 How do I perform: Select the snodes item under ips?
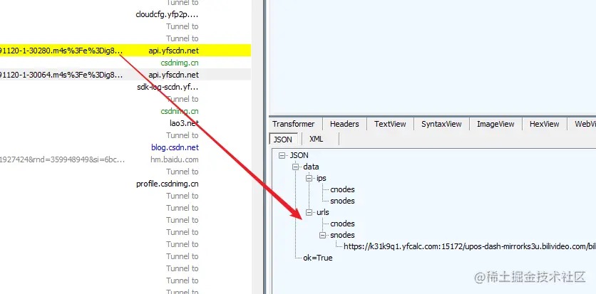(x=342, y=201)
